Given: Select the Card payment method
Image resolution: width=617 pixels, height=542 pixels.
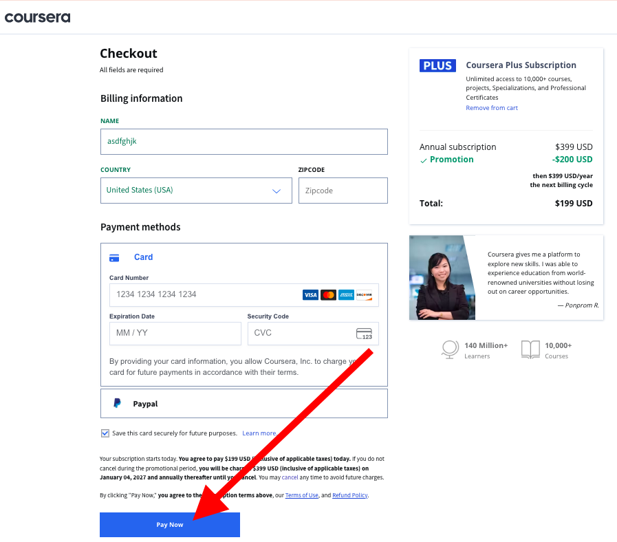Looking at the screenshot, I should [x=143, y=257].
